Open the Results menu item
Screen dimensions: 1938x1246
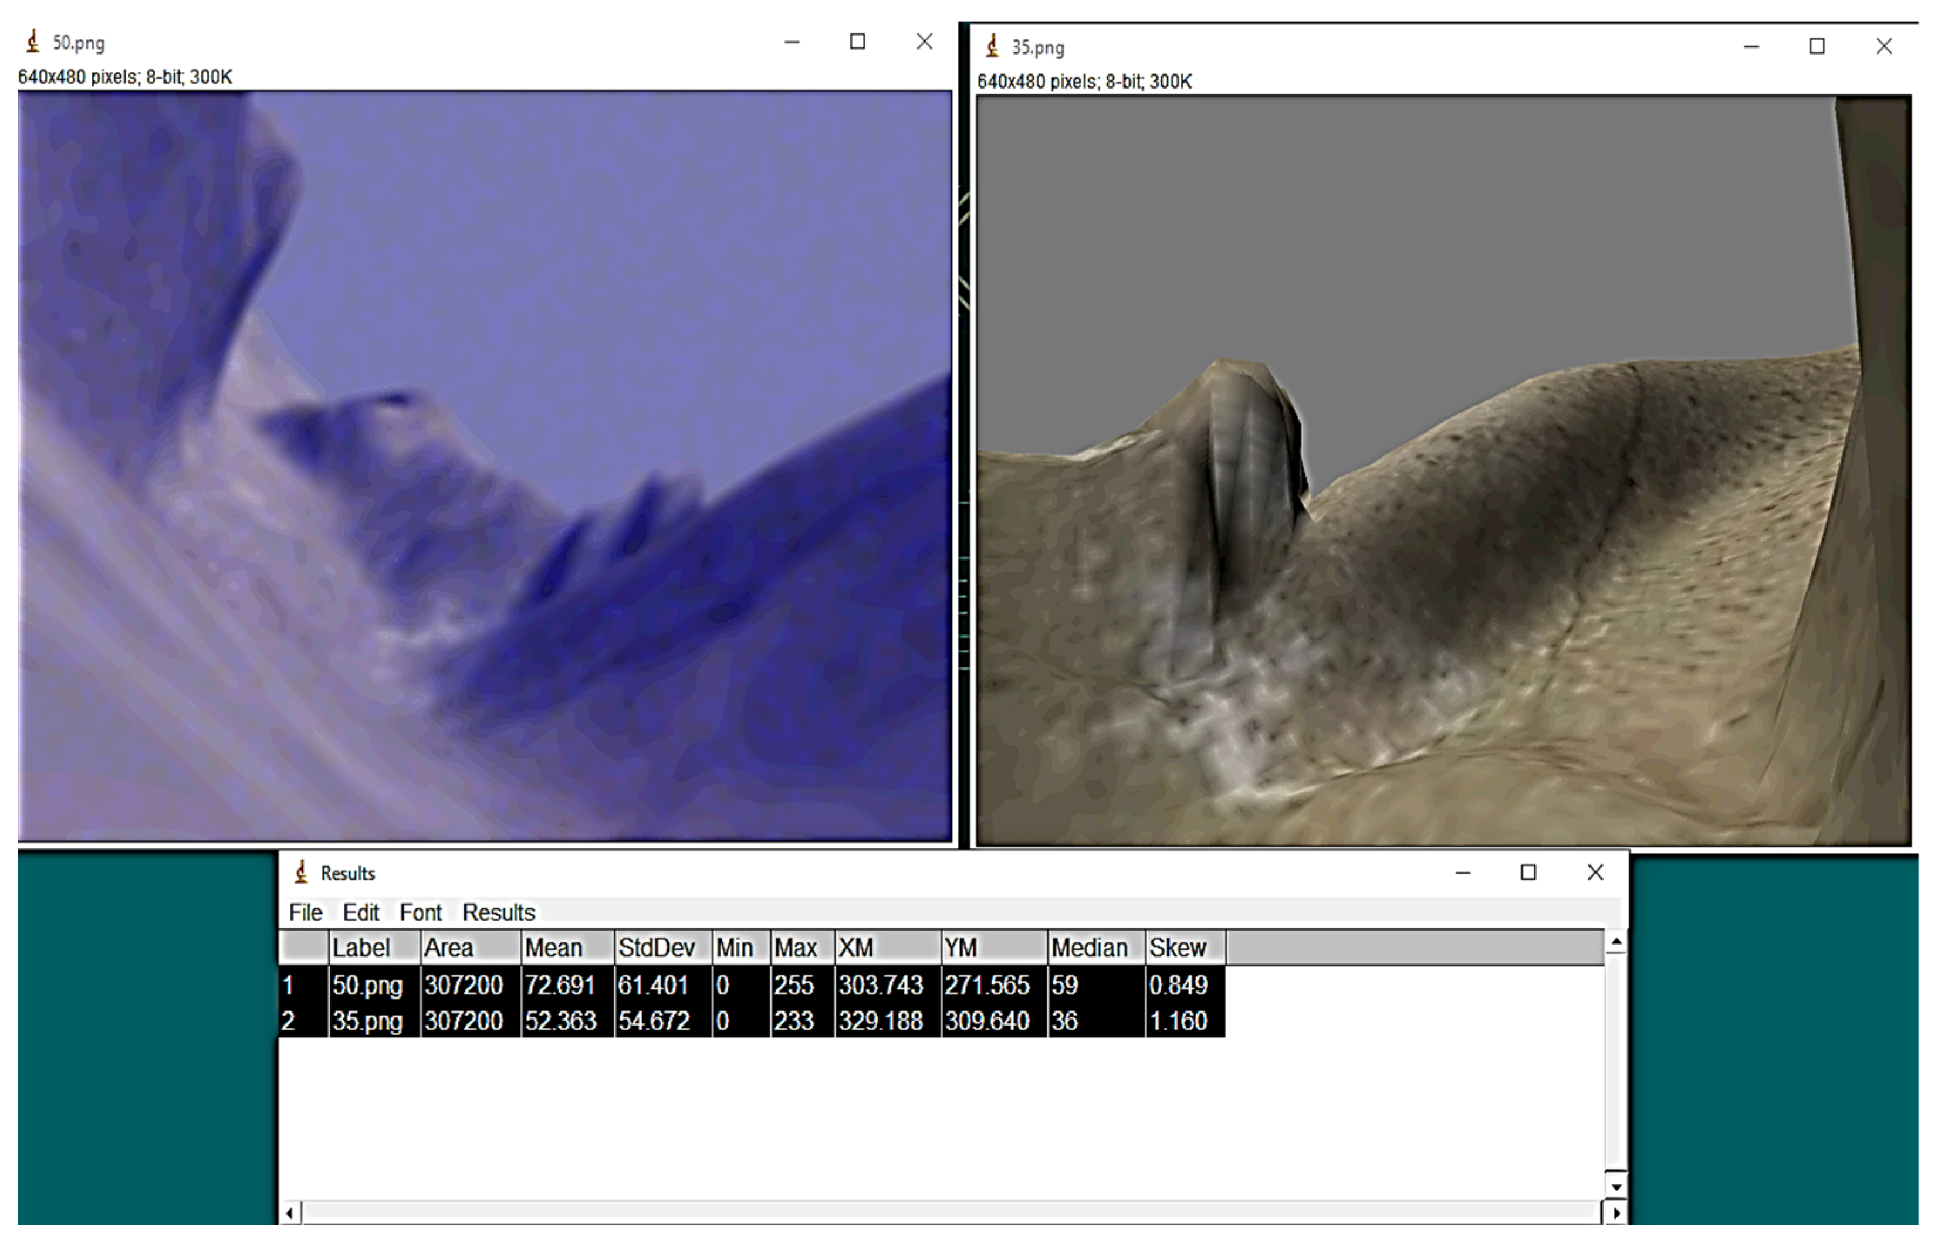(498, 912)
